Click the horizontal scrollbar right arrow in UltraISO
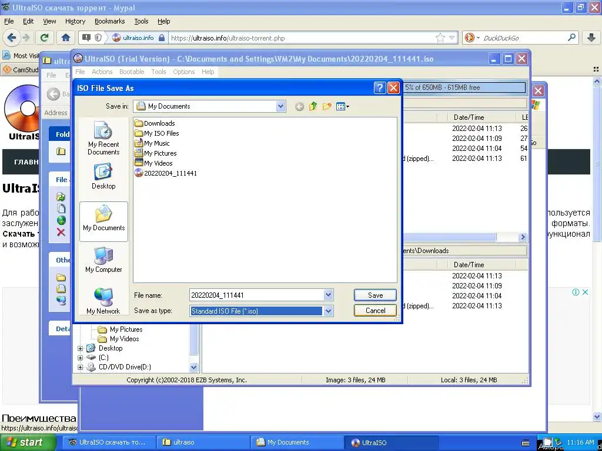The height and width of the screenshot is (451, 602). coord(523,237)
